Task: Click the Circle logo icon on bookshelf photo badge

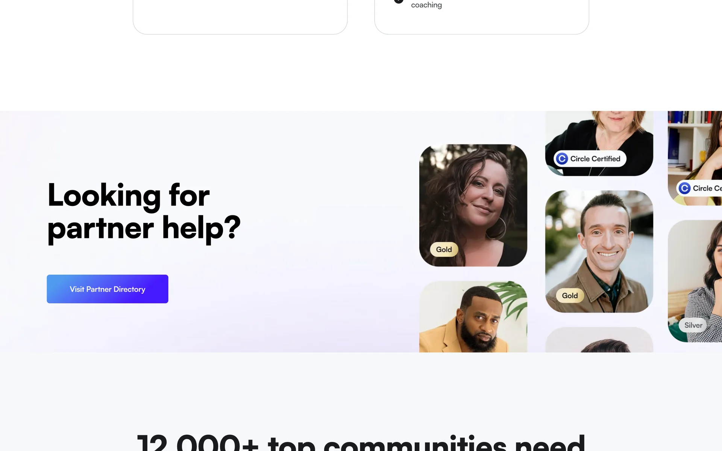Action: 684,188
